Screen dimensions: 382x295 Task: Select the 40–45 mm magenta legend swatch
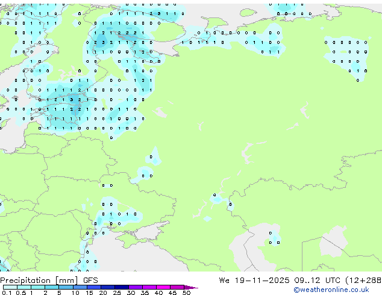tap(163, 287)
